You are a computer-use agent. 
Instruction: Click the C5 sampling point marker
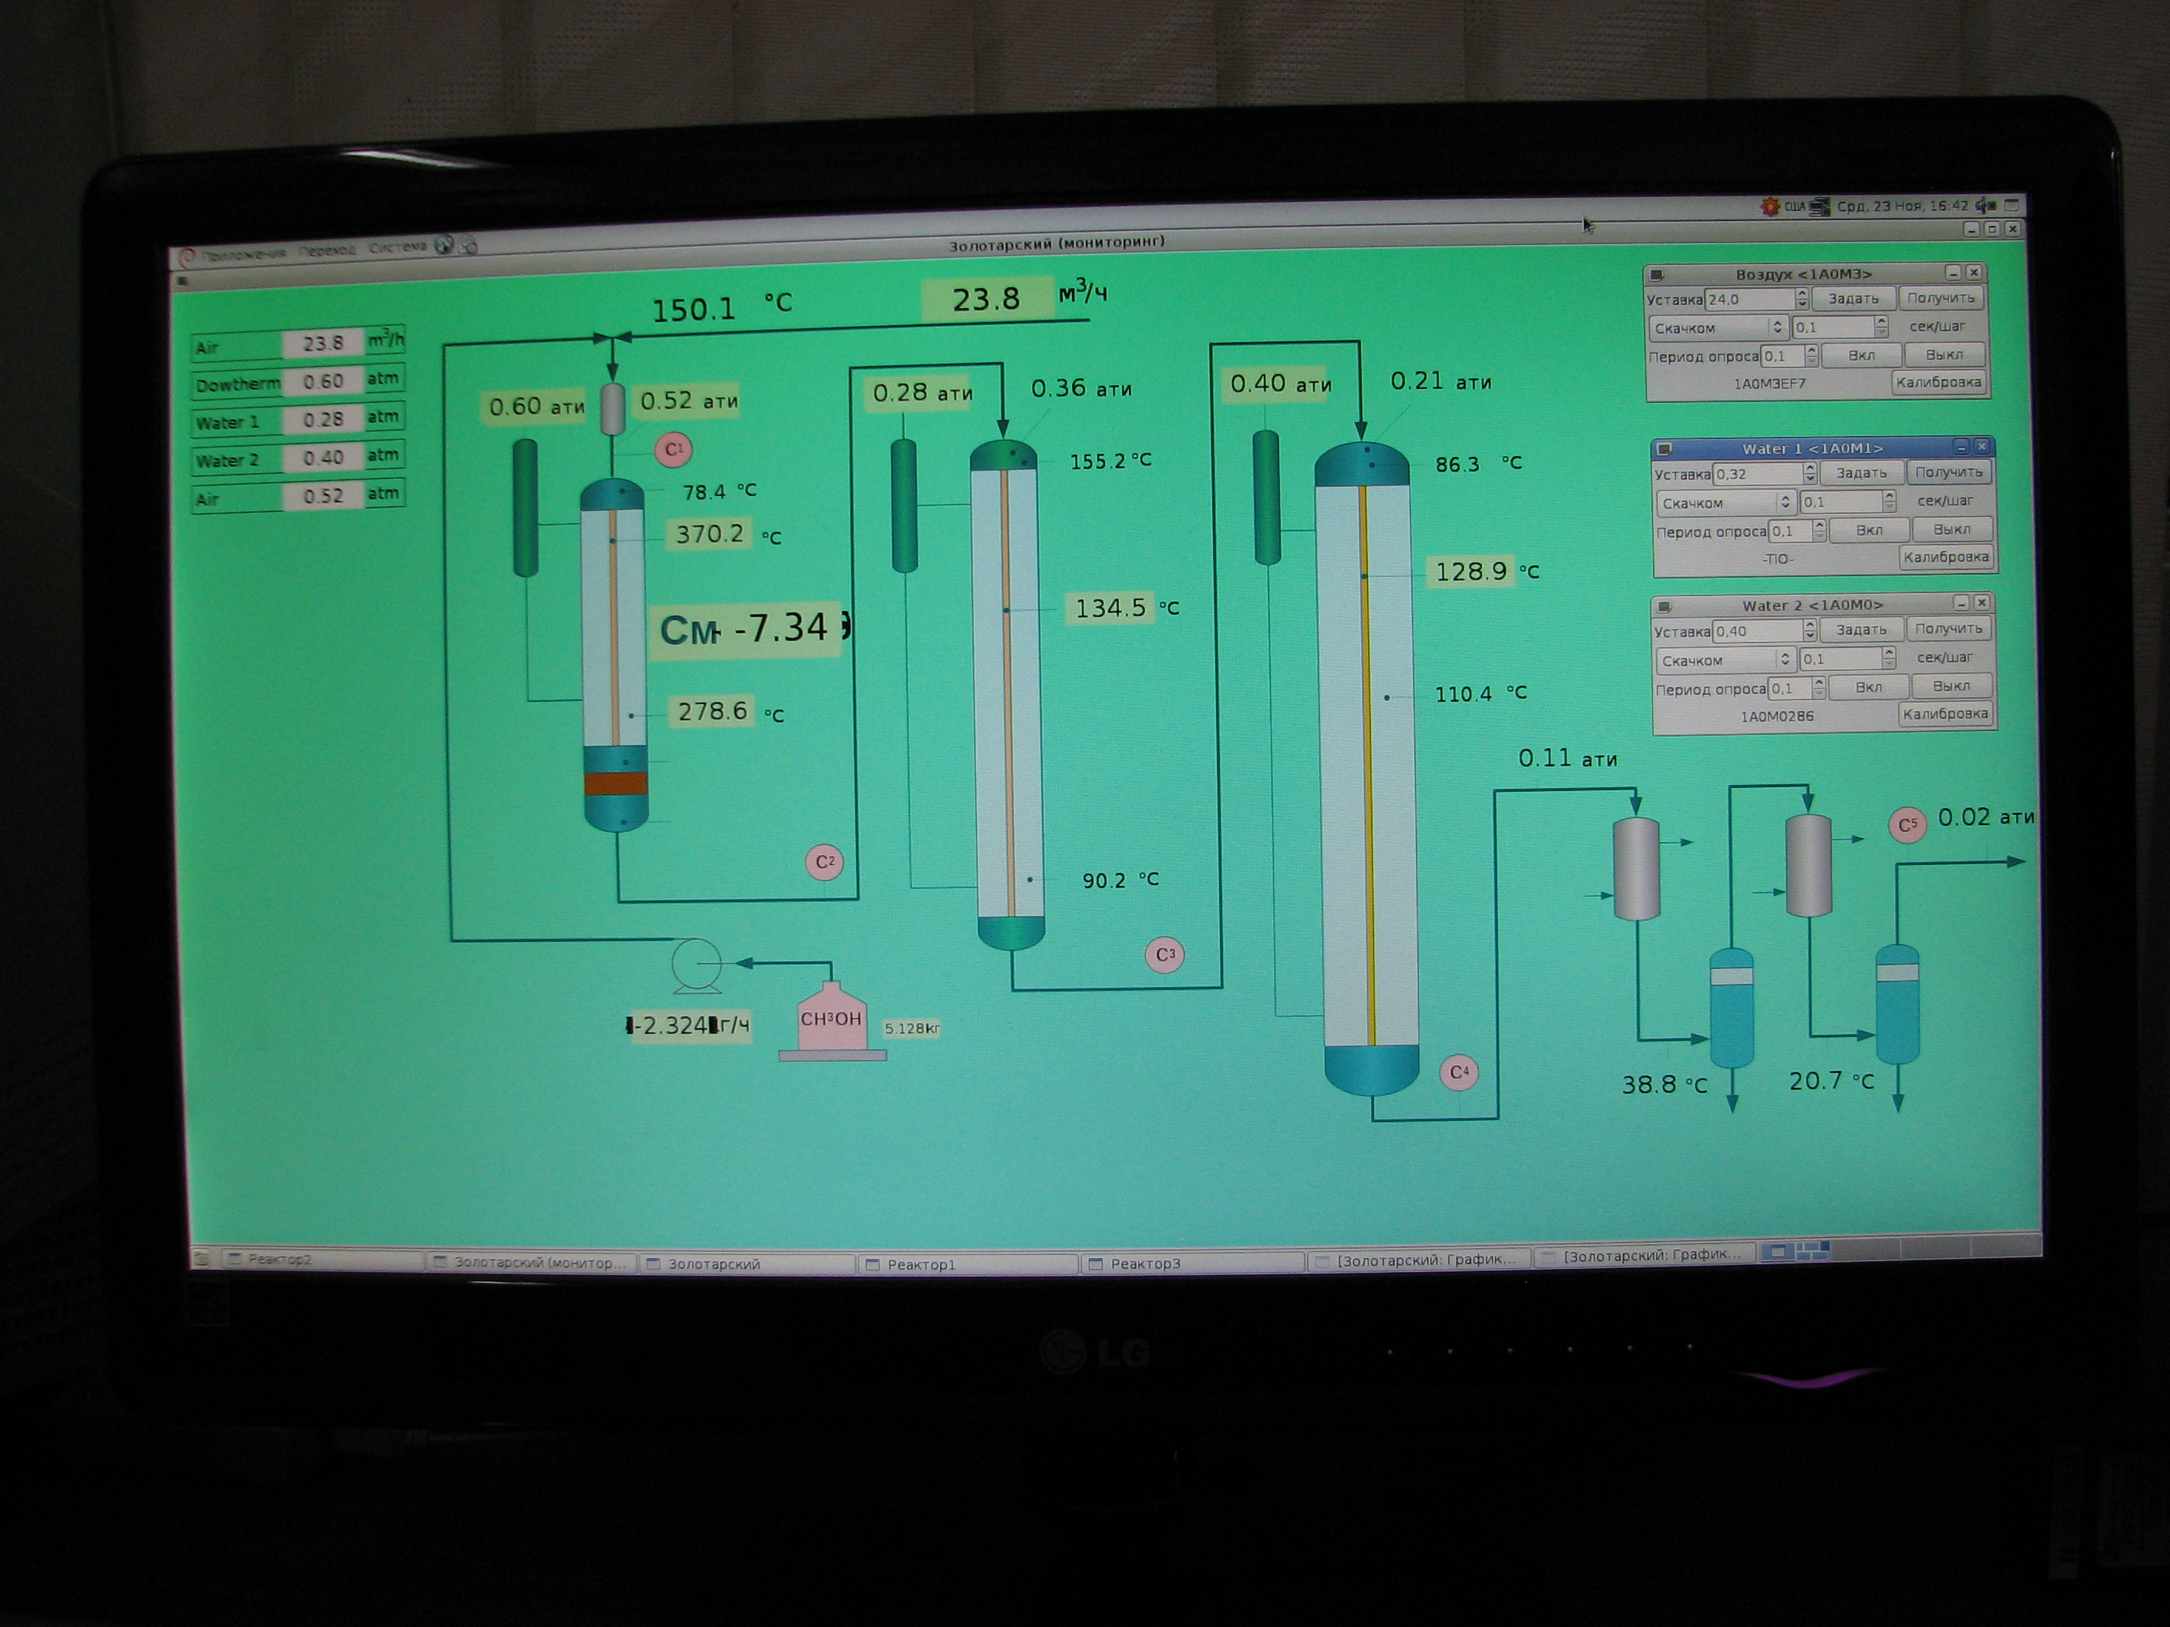(x=1907, y=825)
